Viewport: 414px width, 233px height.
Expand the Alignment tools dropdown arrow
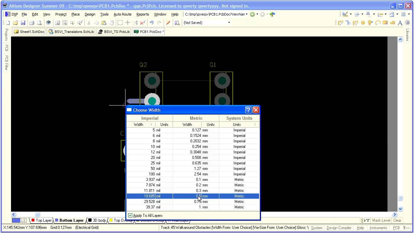(x=362, y=14)
